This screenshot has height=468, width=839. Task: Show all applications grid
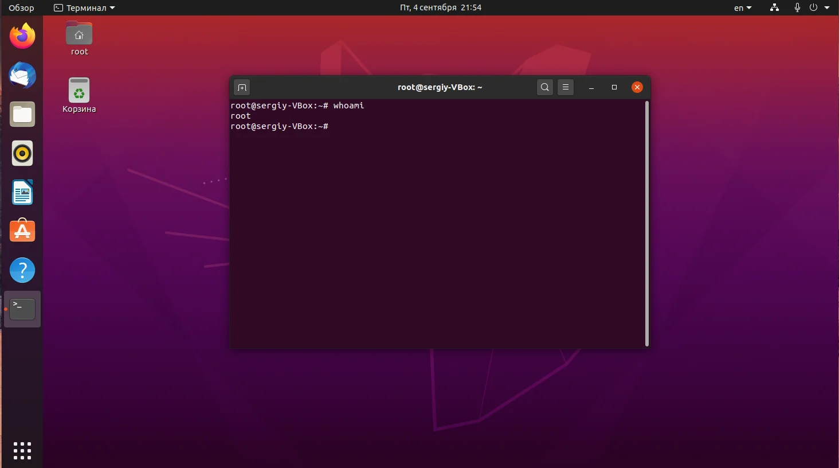point(22,451)
